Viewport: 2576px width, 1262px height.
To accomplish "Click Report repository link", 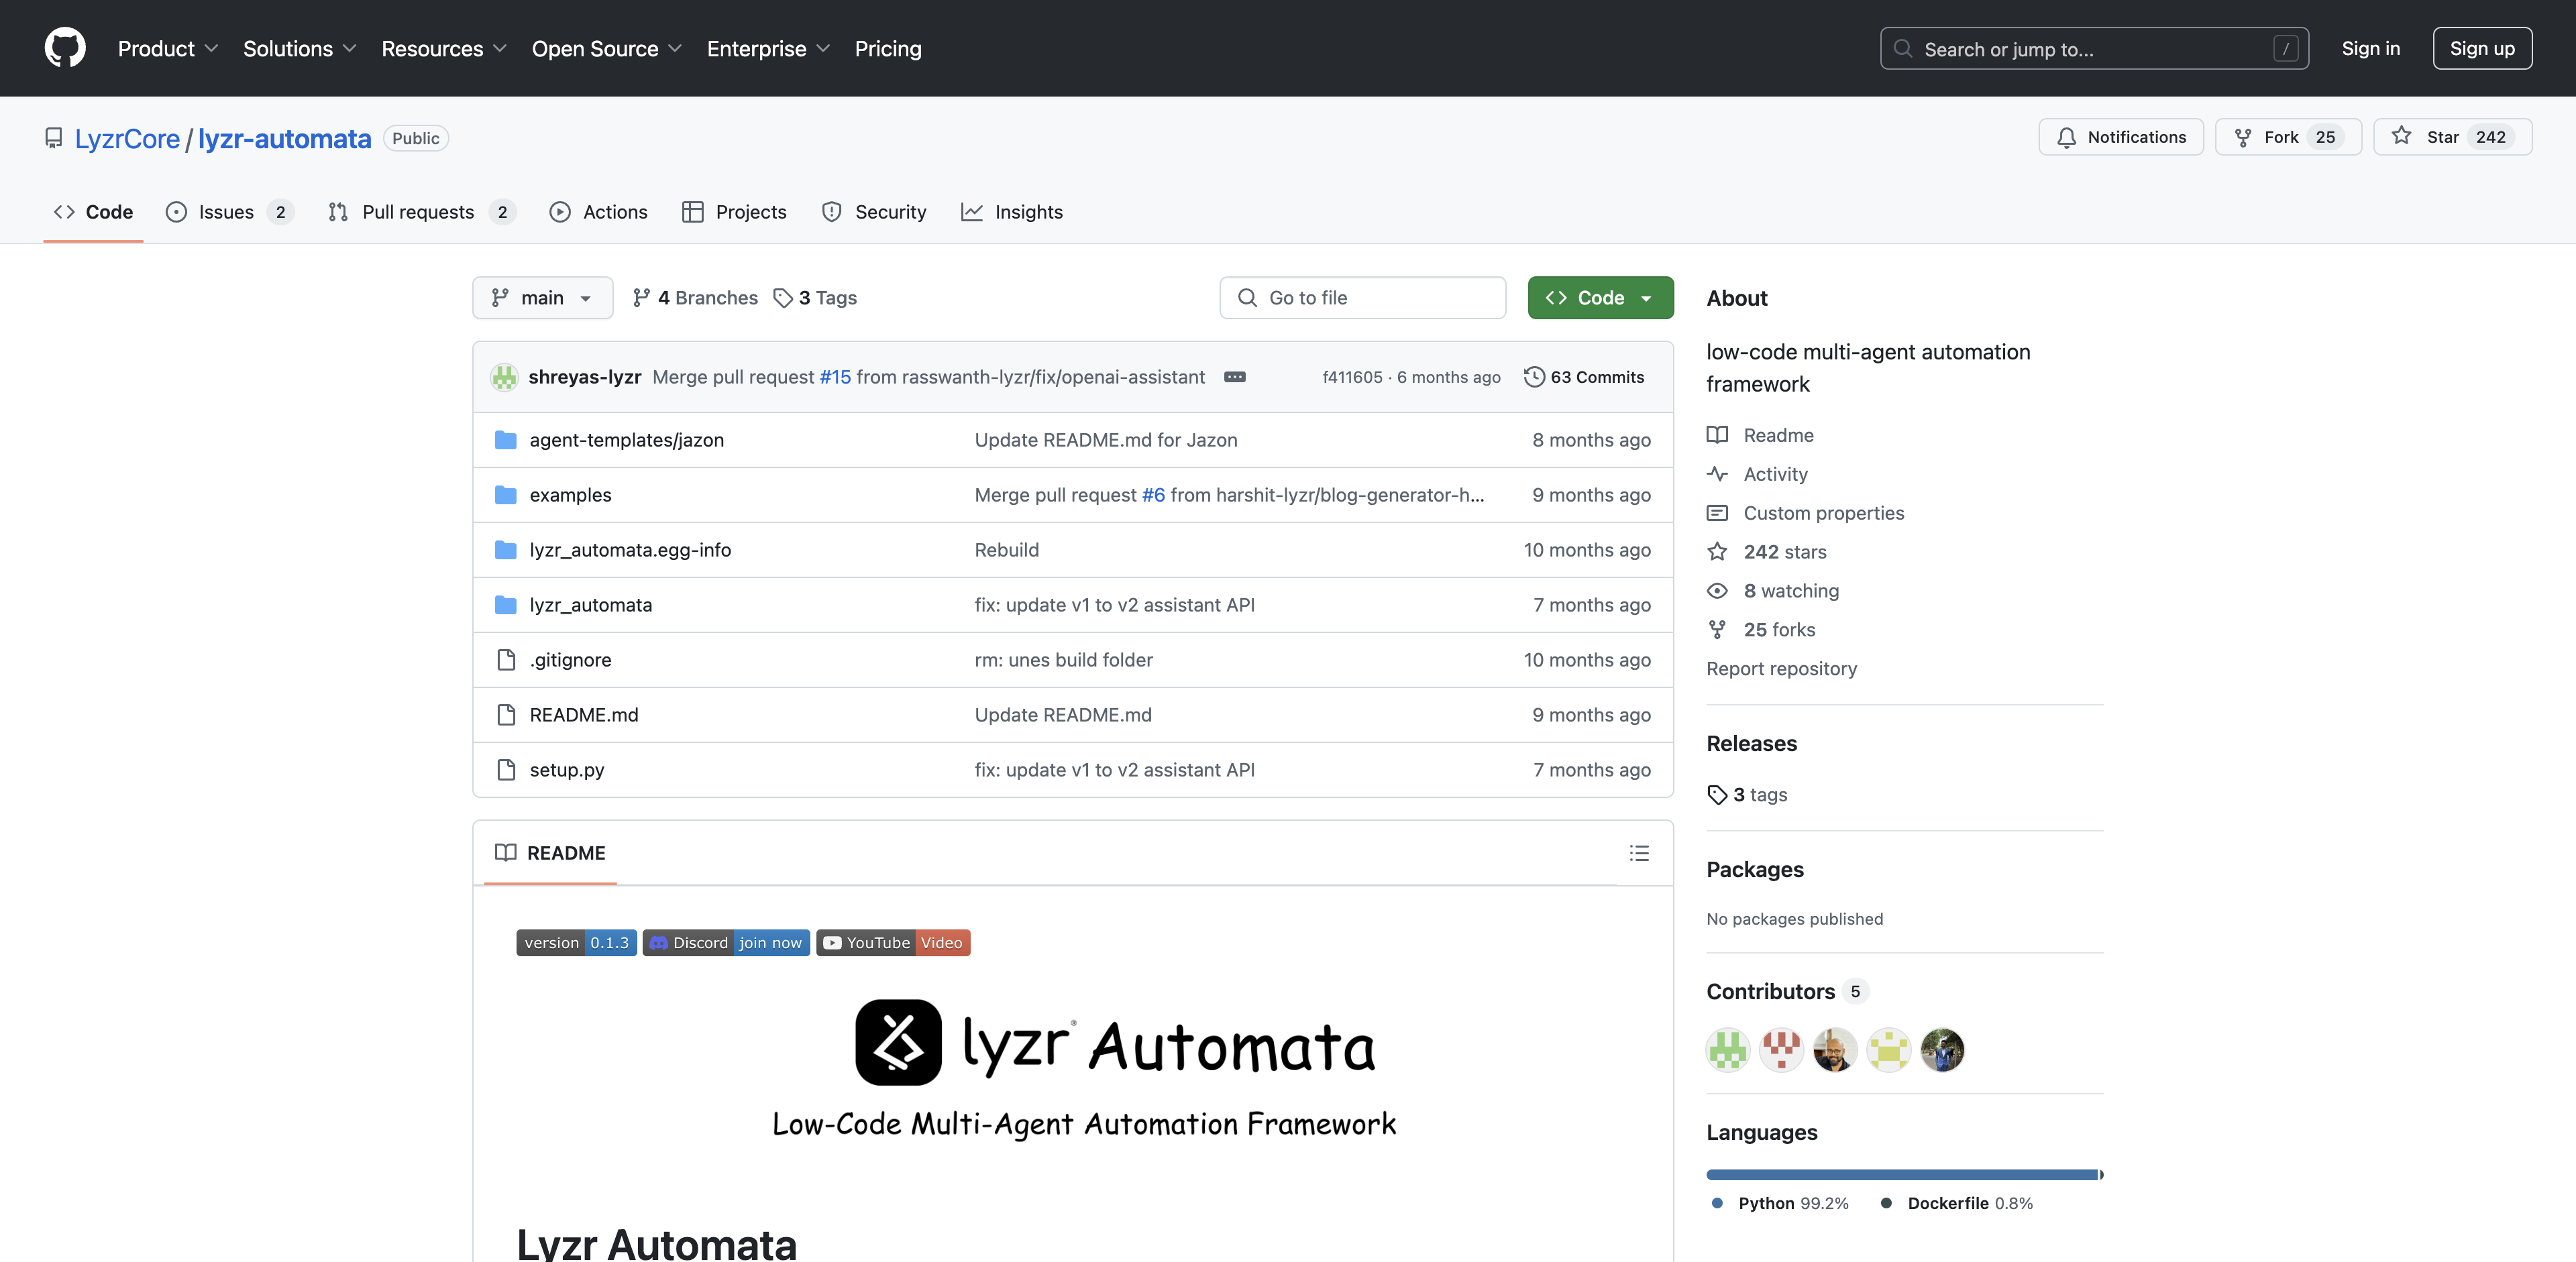I will point(1781,669).
